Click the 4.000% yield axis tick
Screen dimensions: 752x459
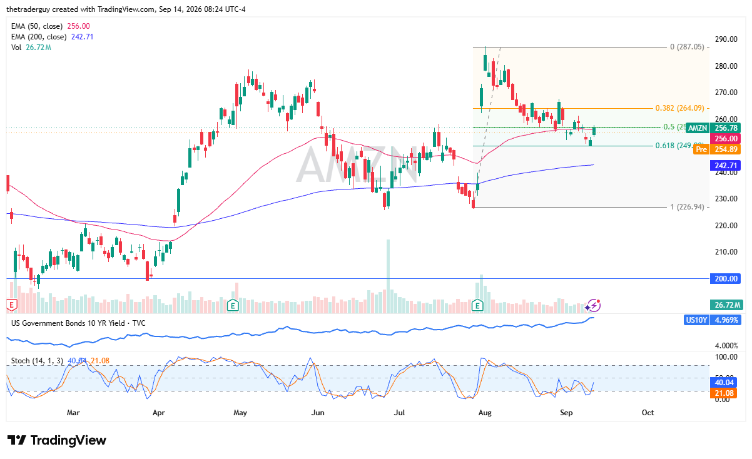726,345
